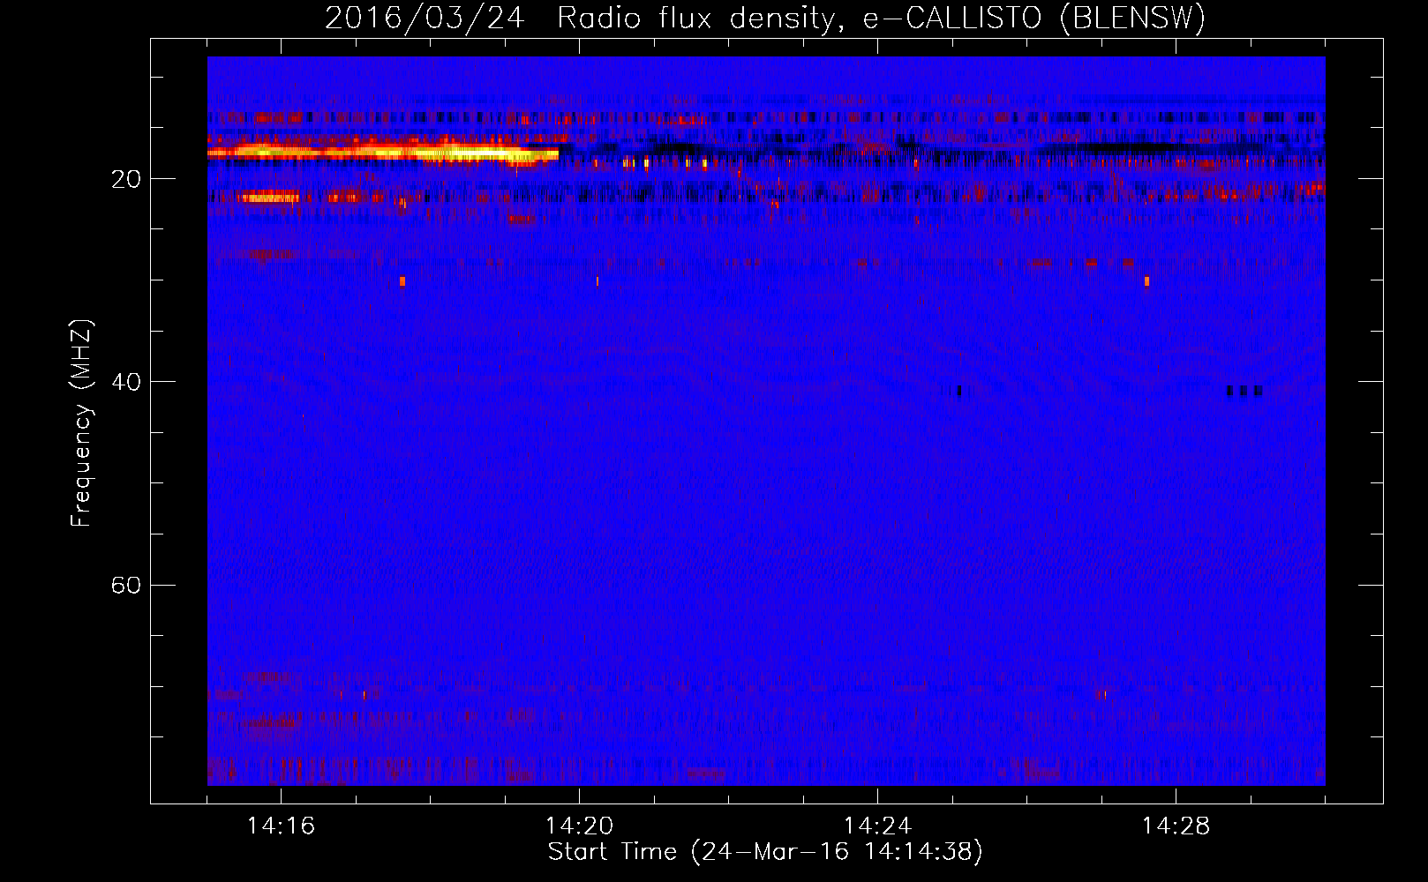Click the 40 frequency tick label

pyautogui.click(x=126, y=382)
